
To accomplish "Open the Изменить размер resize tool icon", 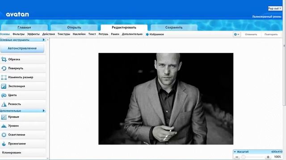I will pos(4,77).
